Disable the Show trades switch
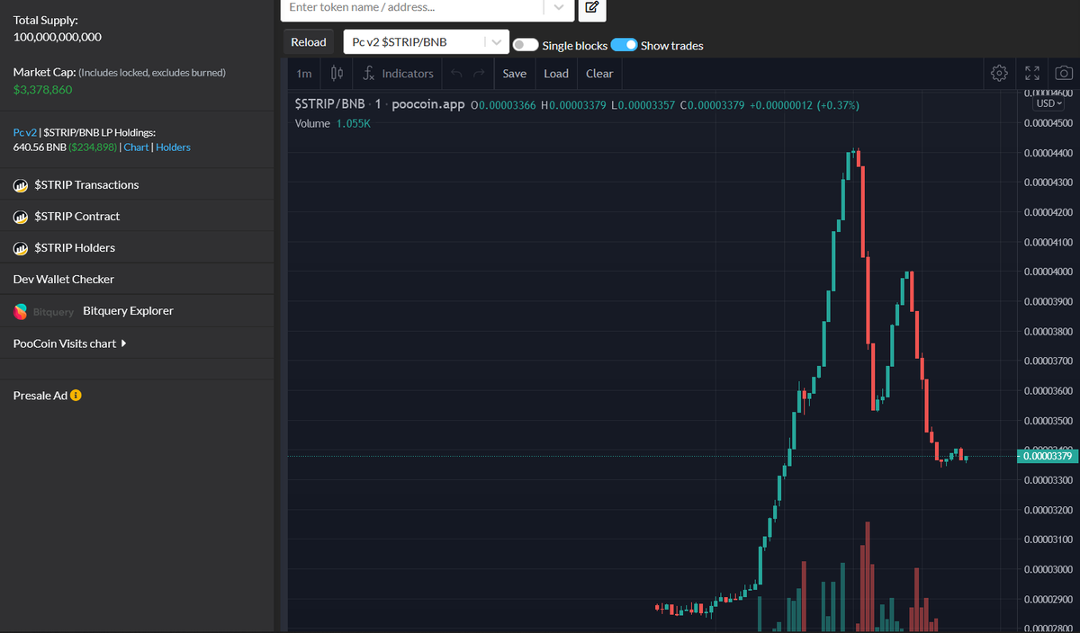Viewport: 1080px width, 633px height. tap(624, 45)
